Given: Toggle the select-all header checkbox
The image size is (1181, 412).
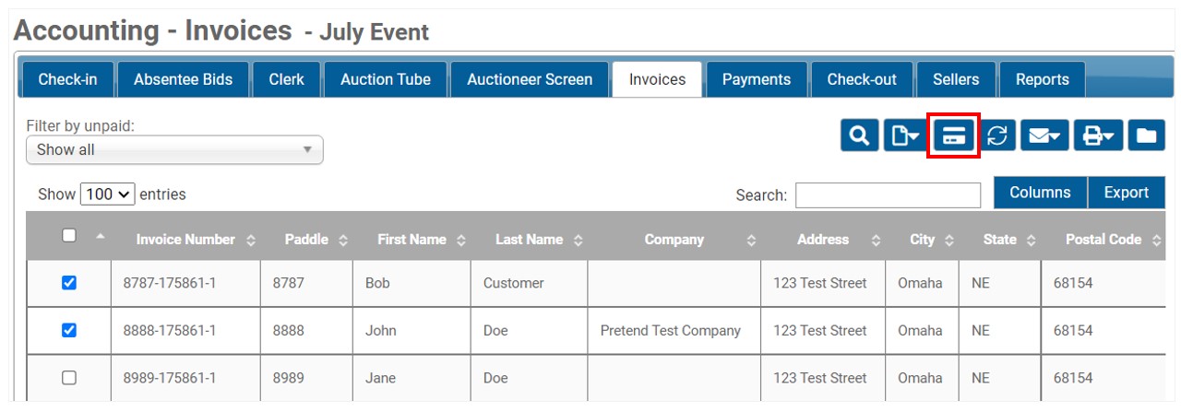Looking at the screenshot, I should 68,235.
